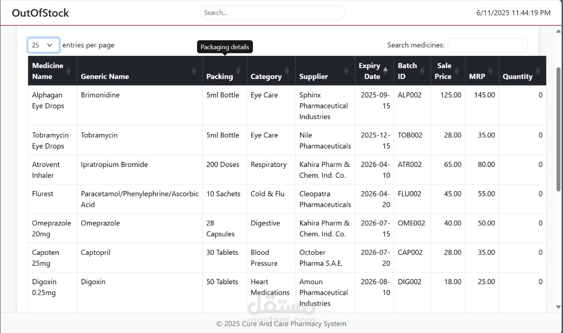
Task: Click the vertical scrollbar thumb
Action: tap(559, 129)
